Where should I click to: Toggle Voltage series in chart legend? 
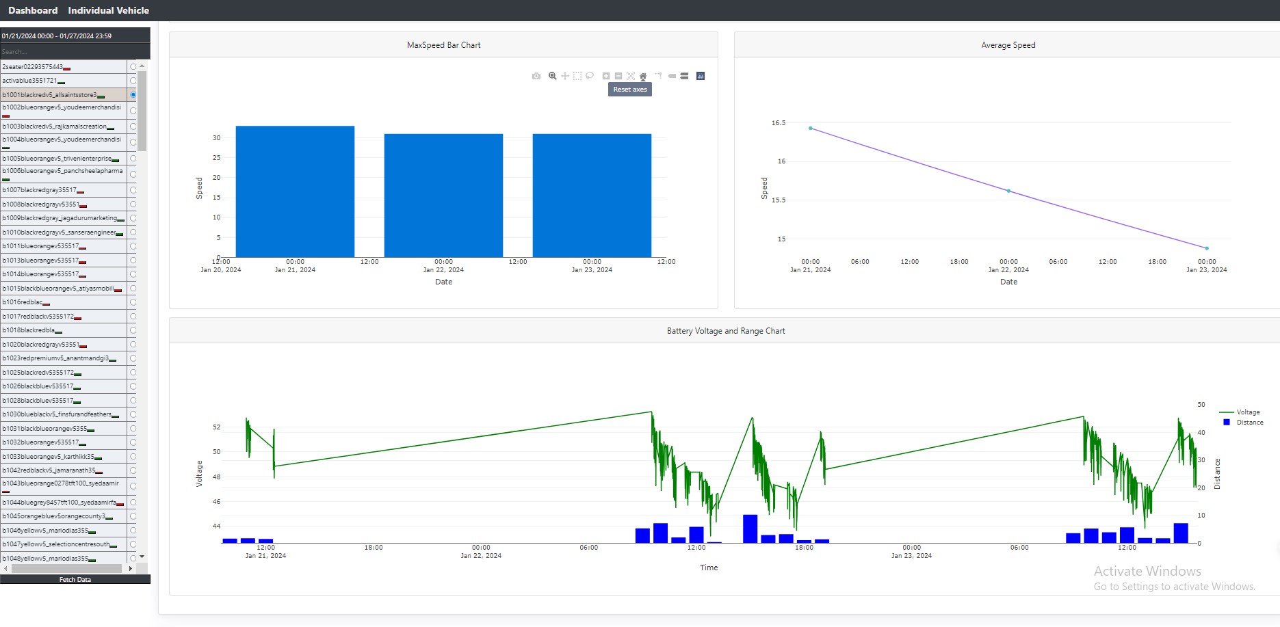click(1240, 412)
